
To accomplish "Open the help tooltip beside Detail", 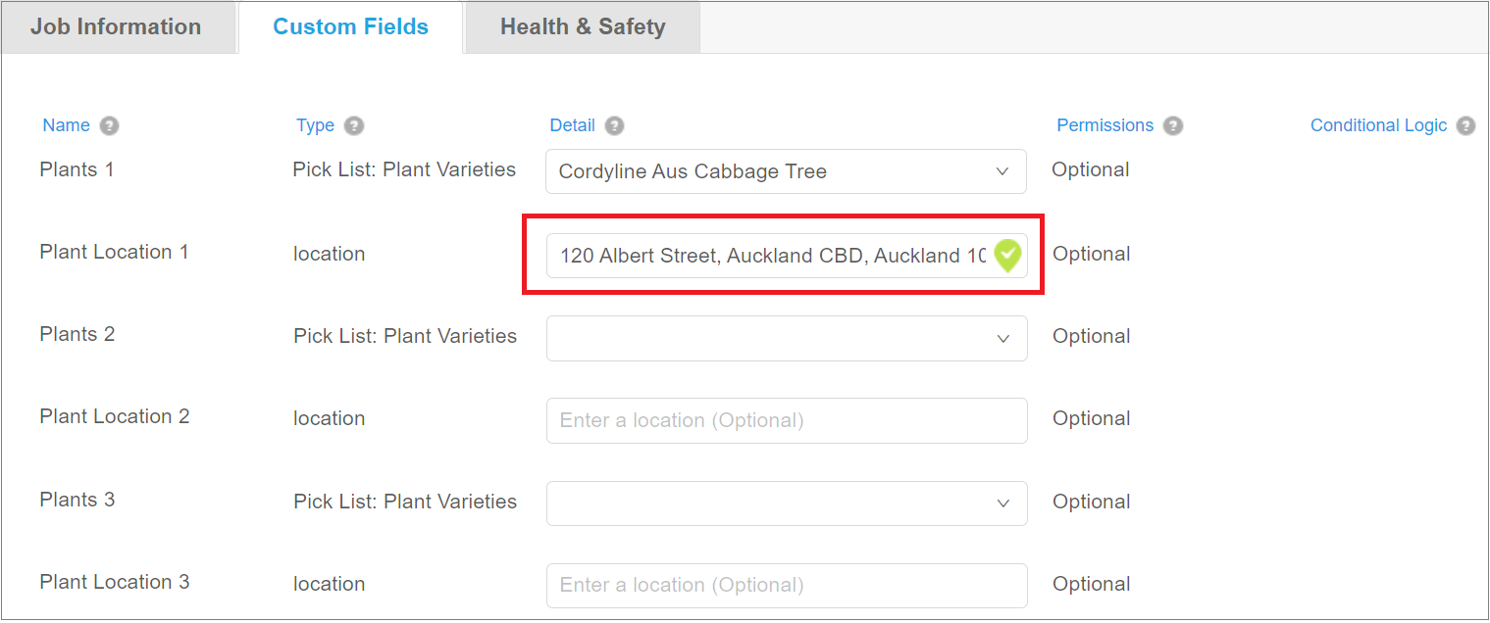I will click(613, 125).
